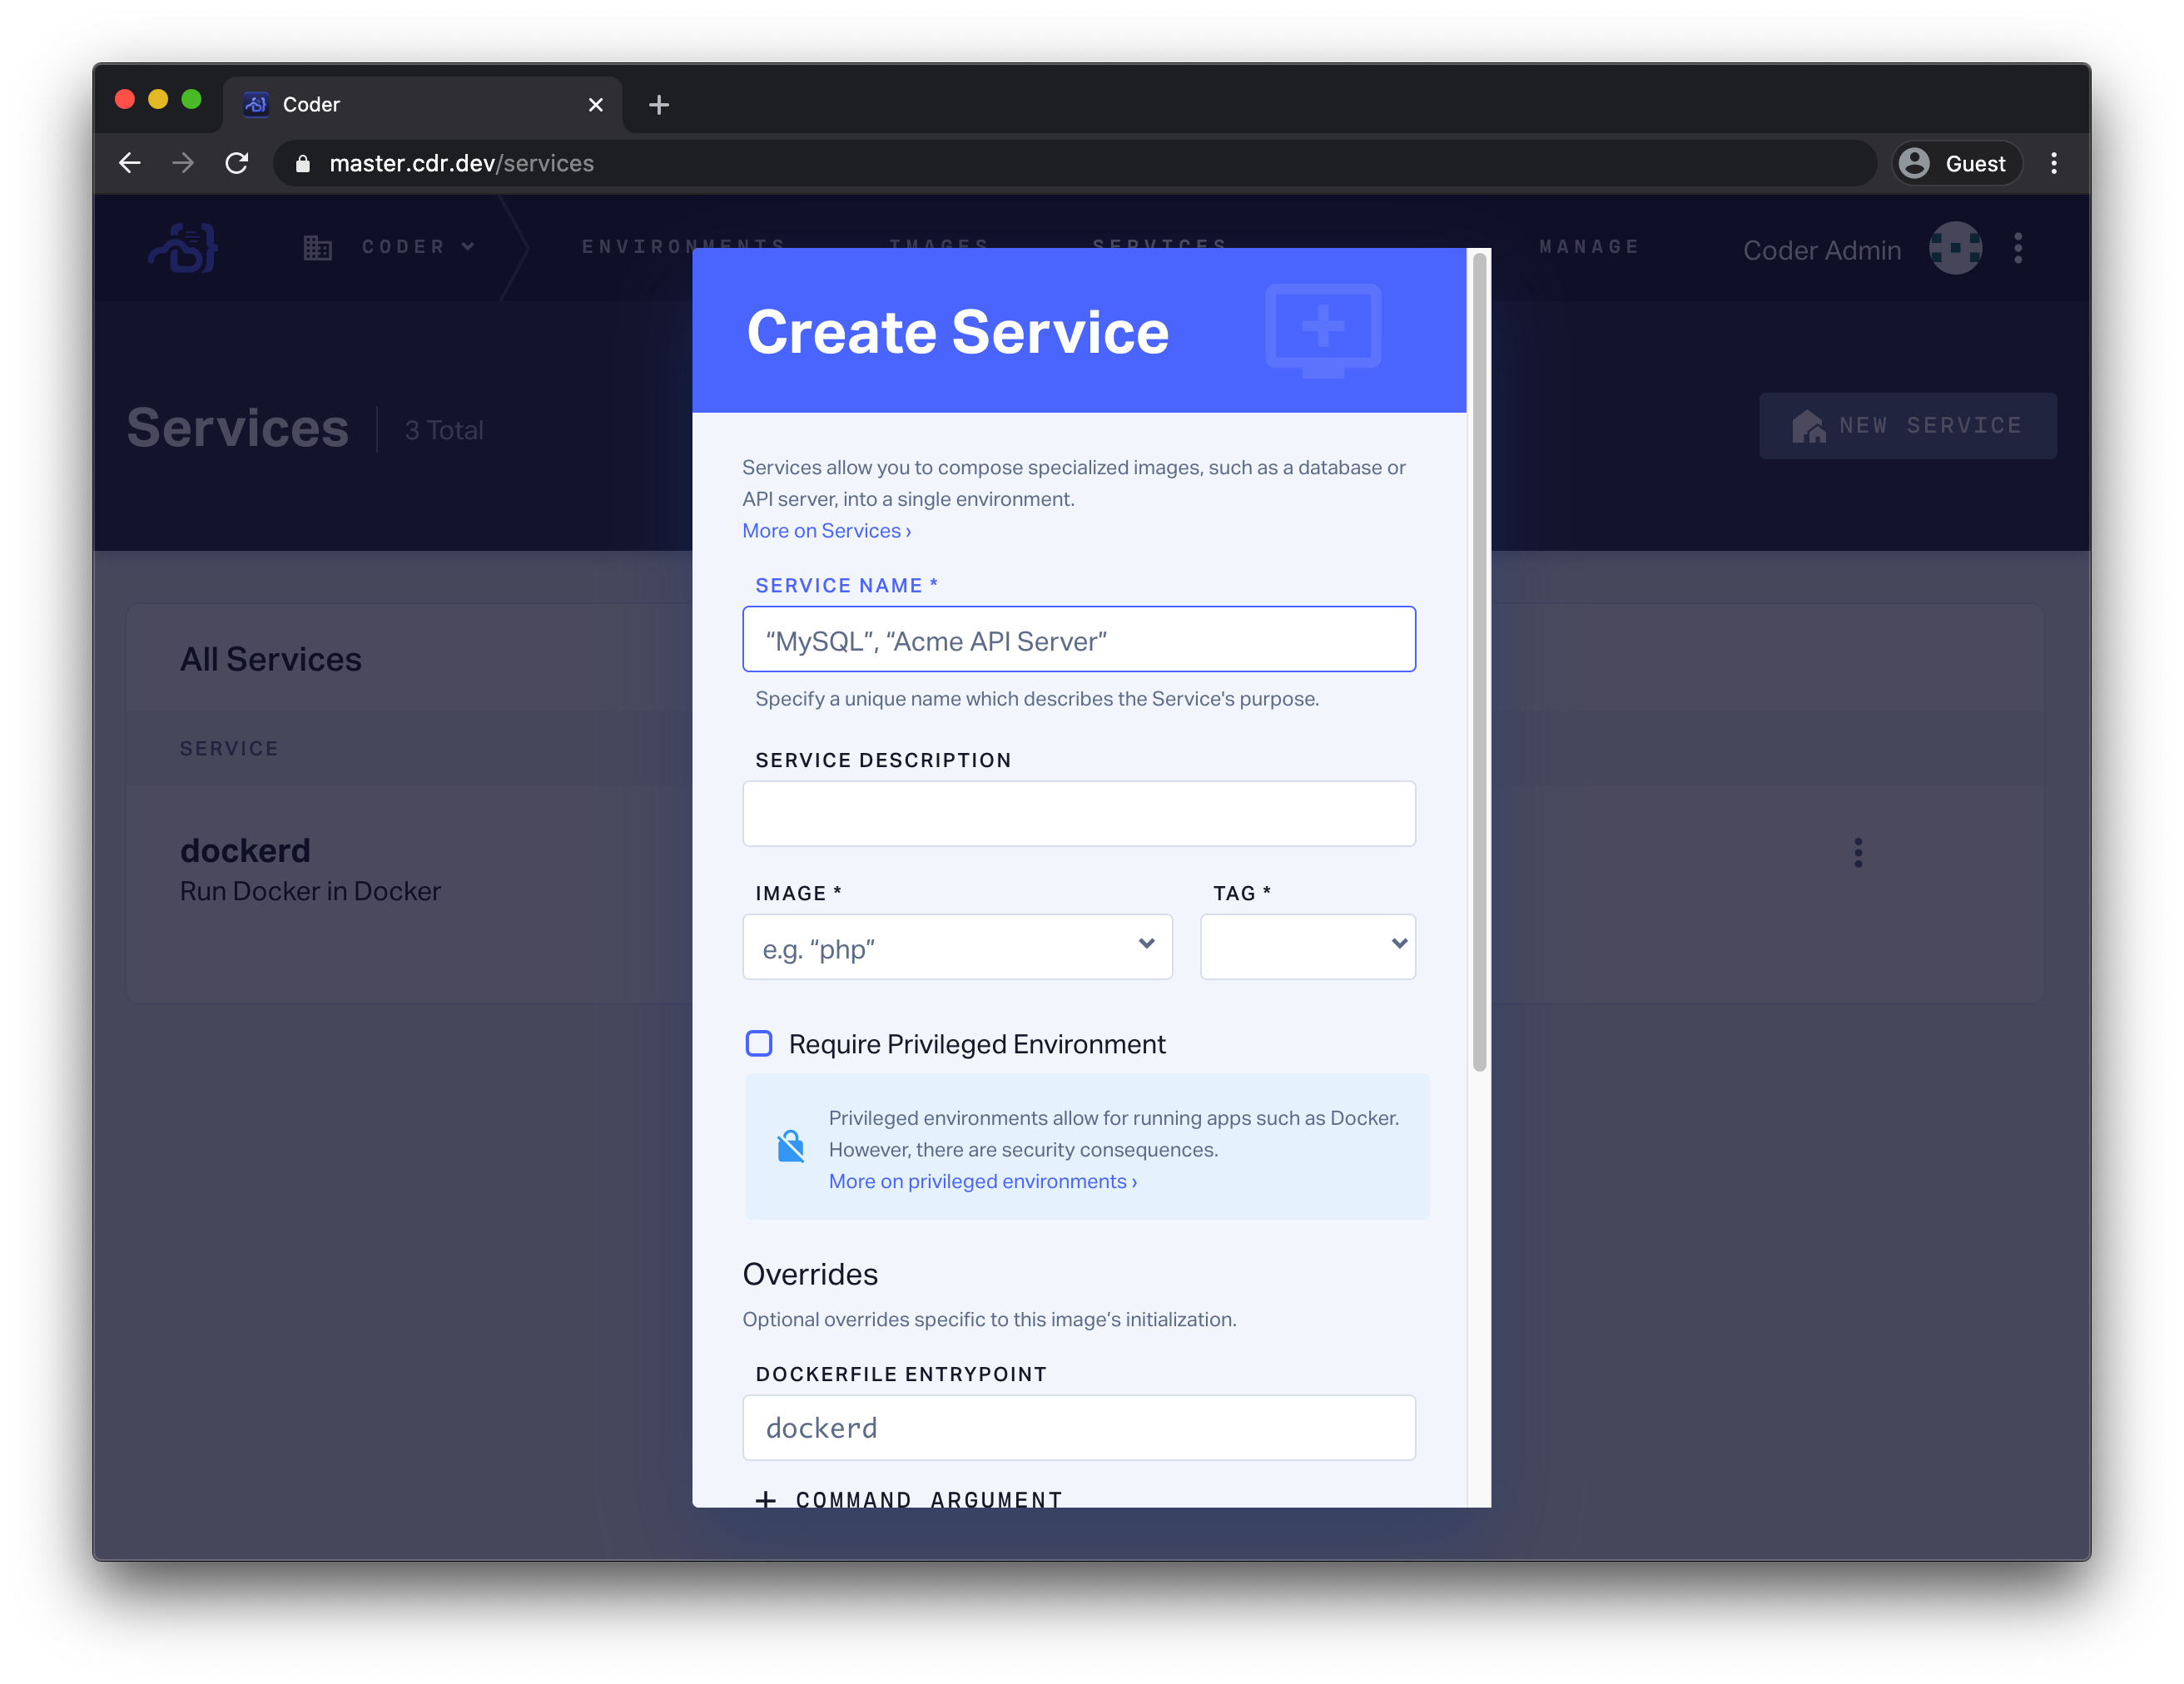Click the browser back arrow

130,163
